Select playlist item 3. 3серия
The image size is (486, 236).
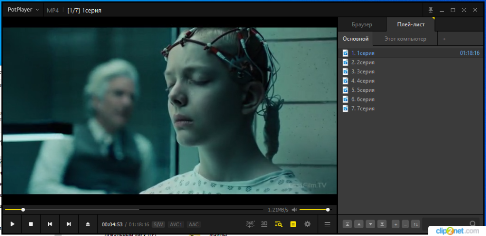tap(411, 71)
